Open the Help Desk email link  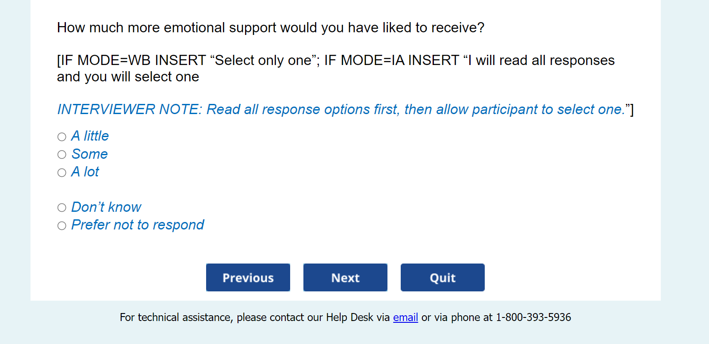point(406,317)
